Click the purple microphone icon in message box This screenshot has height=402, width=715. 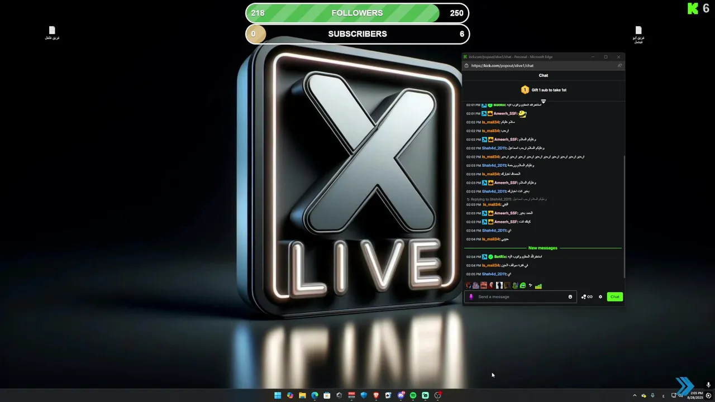pos(471,297)
